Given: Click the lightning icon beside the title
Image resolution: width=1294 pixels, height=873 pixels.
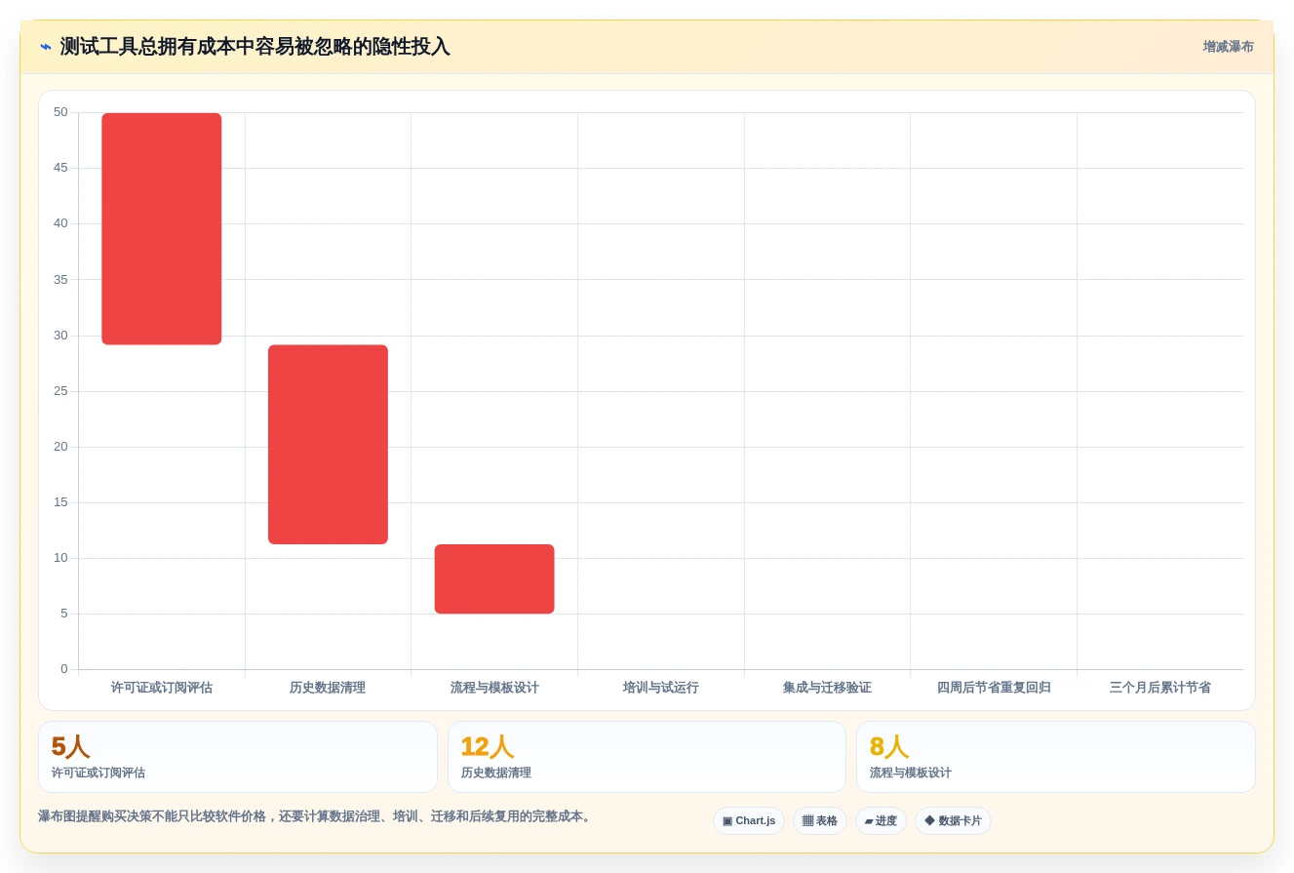Looking at the screenshot, I should pyautogui.click(x=46, y=47).
